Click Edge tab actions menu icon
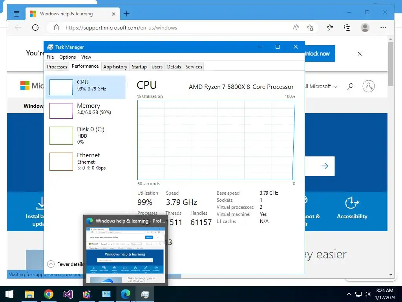 click(x=16, y=14)
